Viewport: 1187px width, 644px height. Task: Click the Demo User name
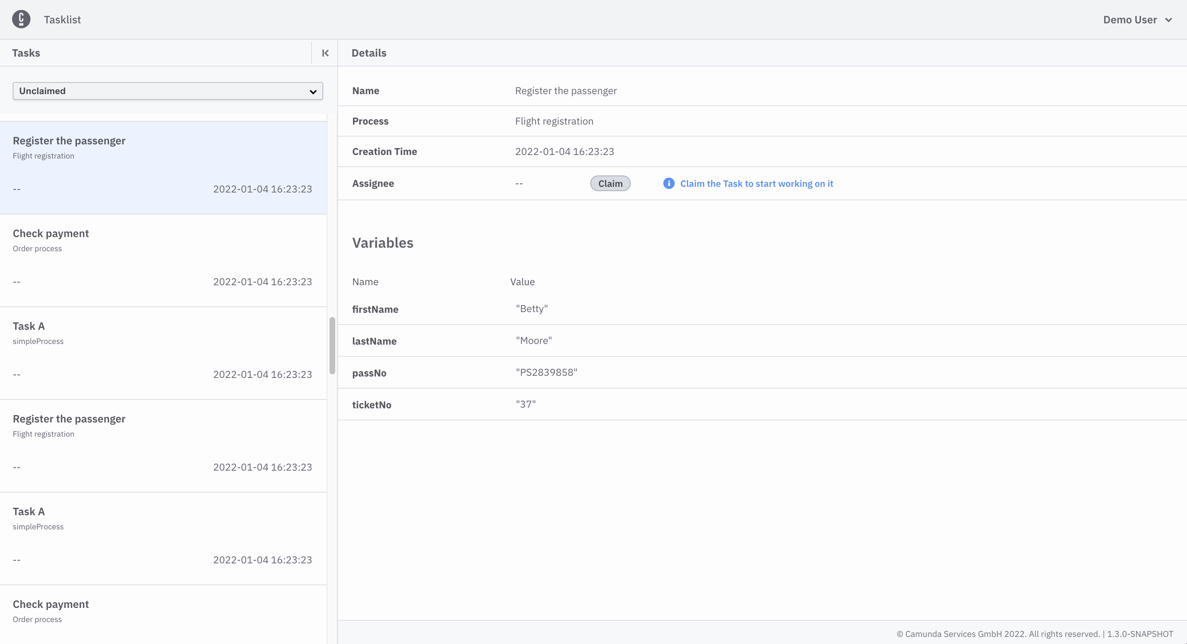click(1129, 20)
